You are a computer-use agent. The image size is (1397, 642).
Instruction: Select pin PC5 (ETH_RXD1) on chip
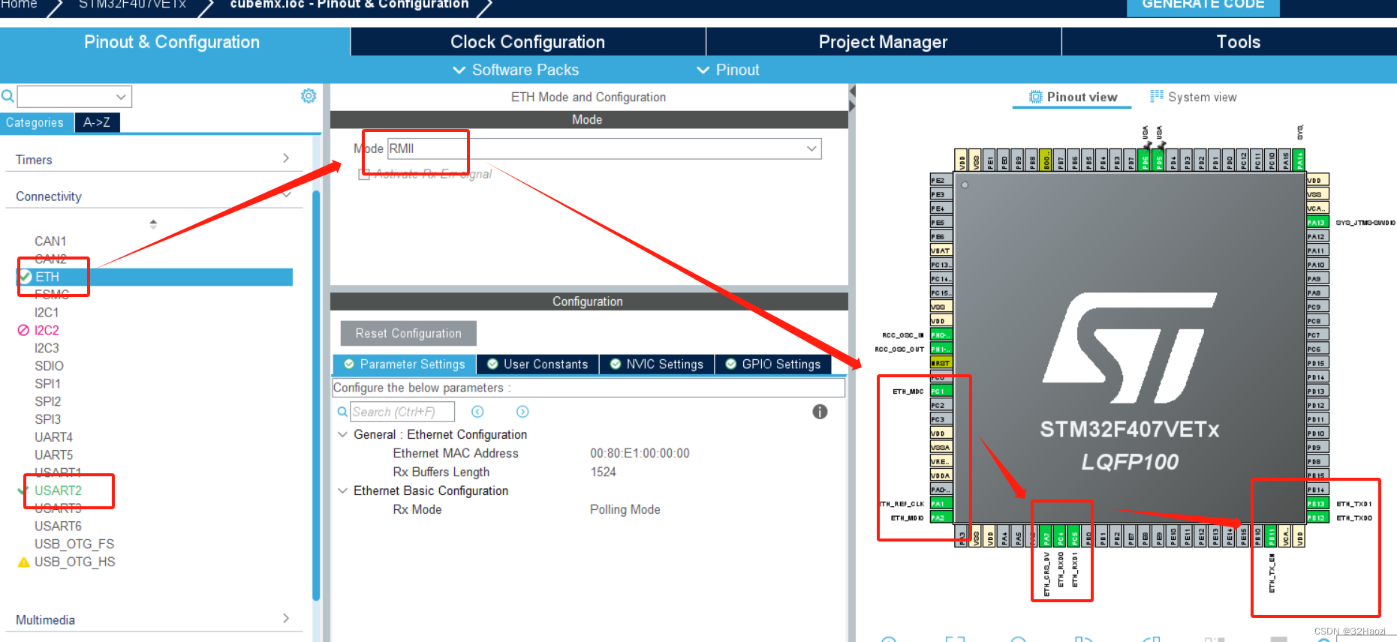[1075, 536]
